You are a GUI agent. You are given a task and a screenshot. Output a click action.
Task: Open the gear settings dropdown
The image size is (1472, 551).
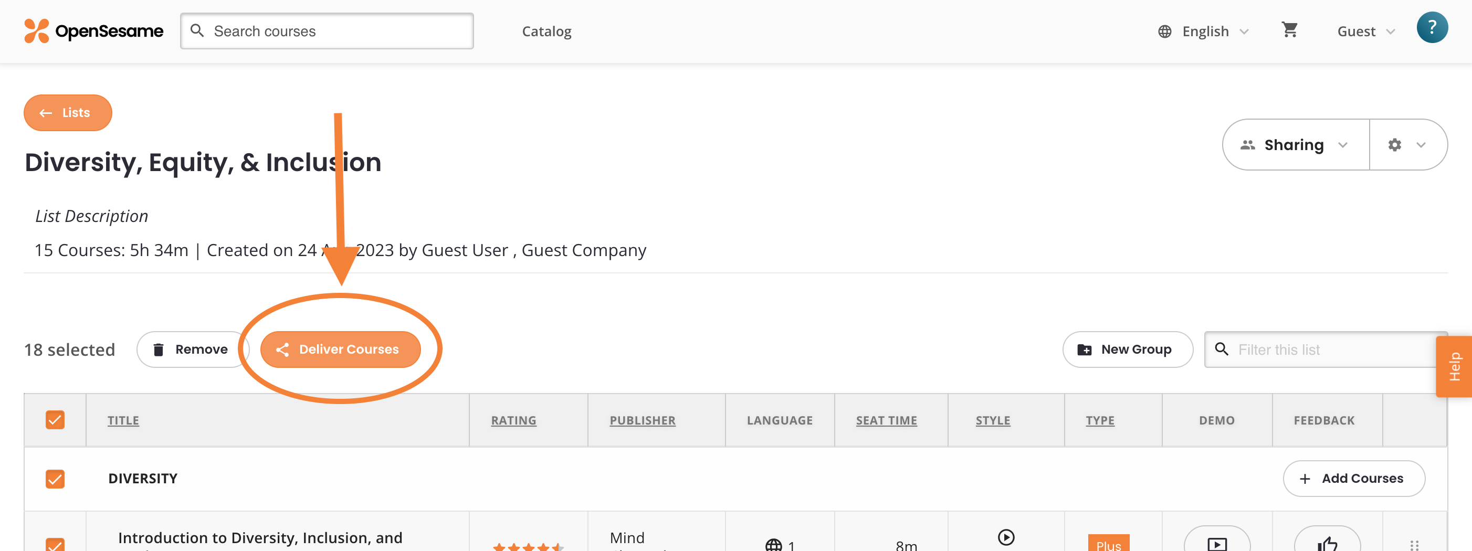(x=1408, y=144)
